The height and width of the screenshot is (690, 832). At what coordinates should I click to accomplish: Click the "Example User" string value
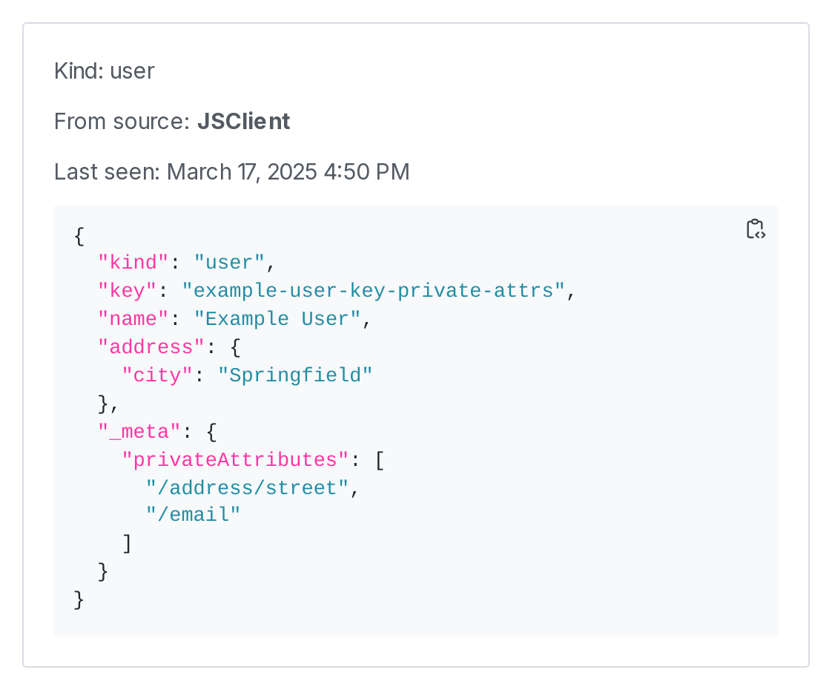276,318
